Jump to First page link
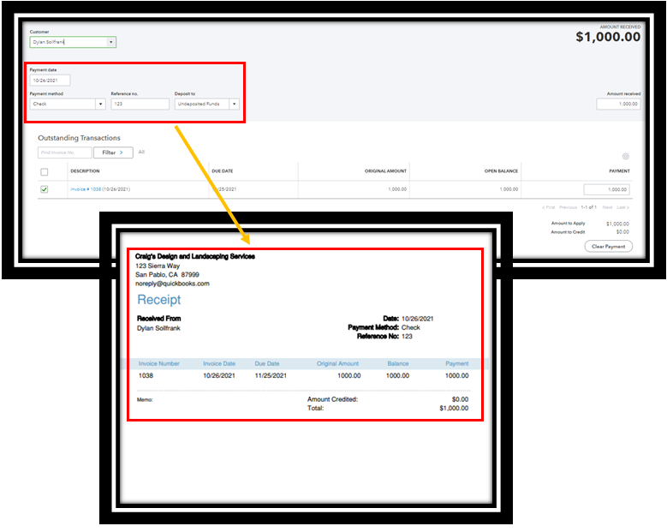The image size is (667, 532). [x=549, y=207]
